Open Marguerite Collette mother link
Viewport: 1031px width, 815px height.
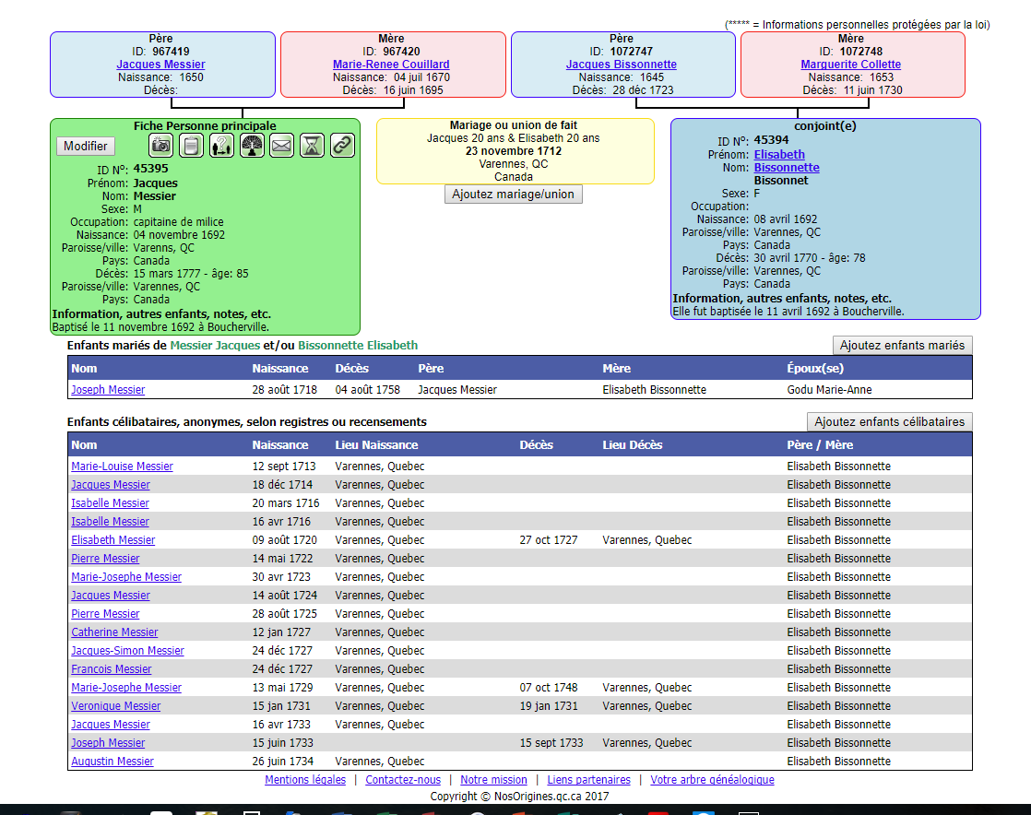click(x=851, y=65)
